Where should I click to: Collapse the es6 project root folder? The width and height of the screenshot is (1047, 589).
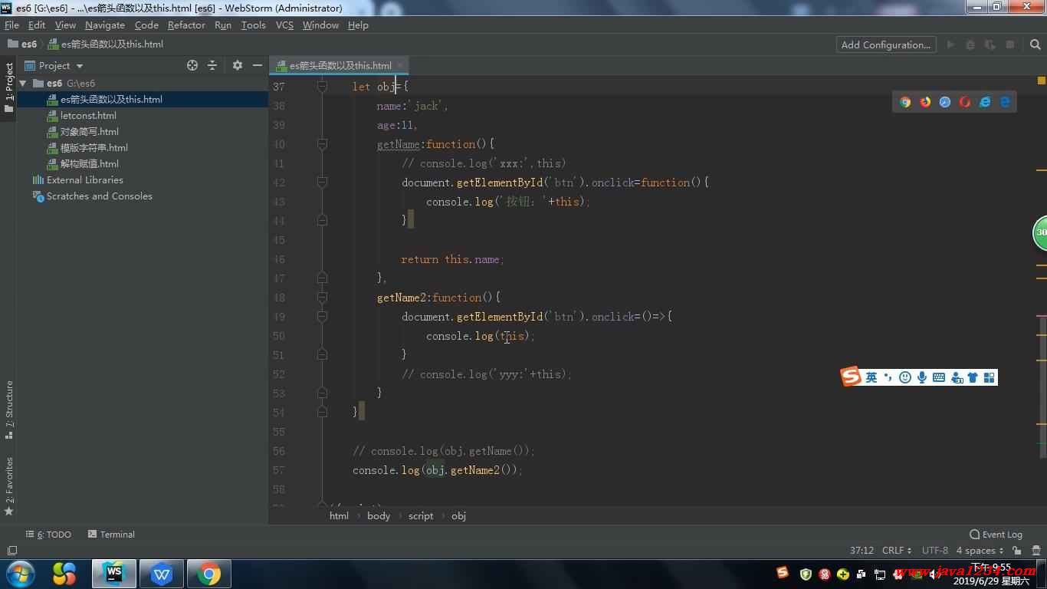pyautogui.click(x=23, y=83)
